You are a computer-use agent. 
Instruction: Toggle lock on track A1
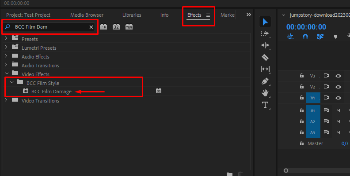[302, 110]
